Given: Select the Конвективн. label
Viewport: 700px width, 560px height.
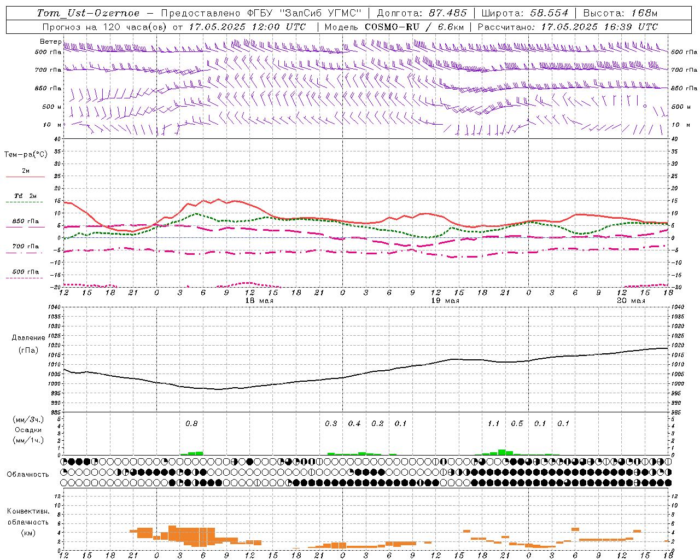Looking at the screenshot, I should point(28,511).
